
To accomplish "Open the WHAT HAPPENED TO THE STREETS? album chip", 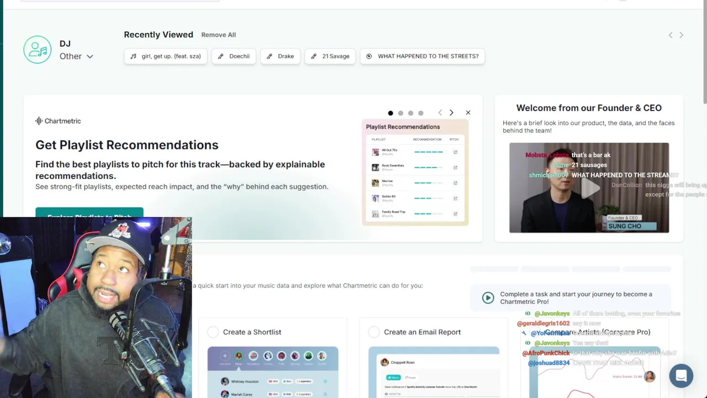I will tap(423, 56).
